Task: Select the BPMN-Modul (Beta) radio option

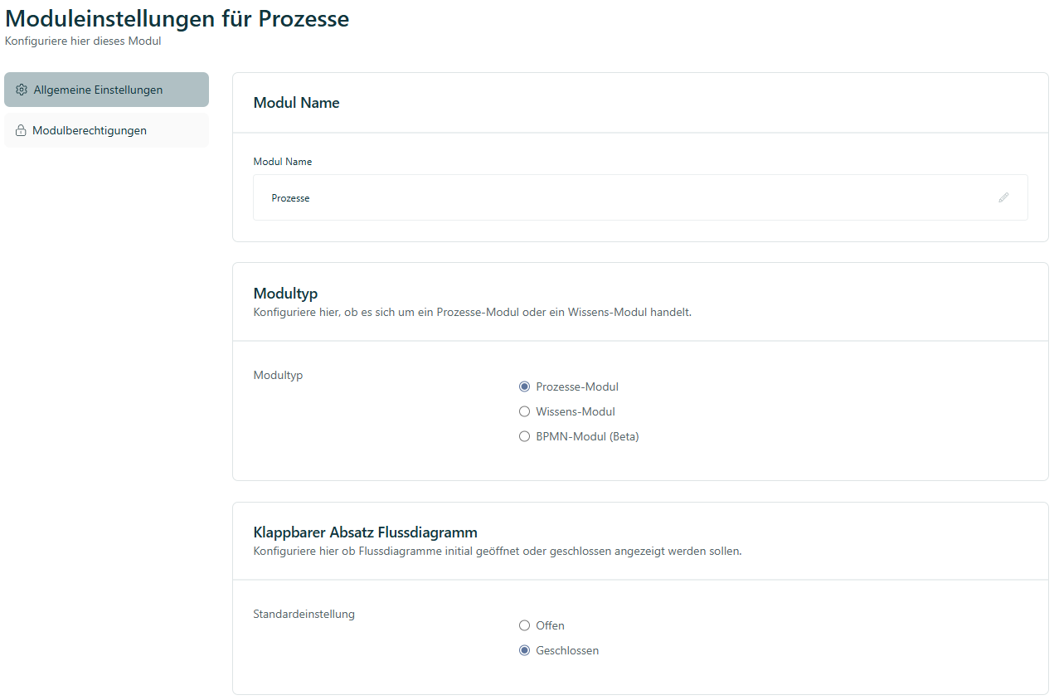Action: pos(524,436)
